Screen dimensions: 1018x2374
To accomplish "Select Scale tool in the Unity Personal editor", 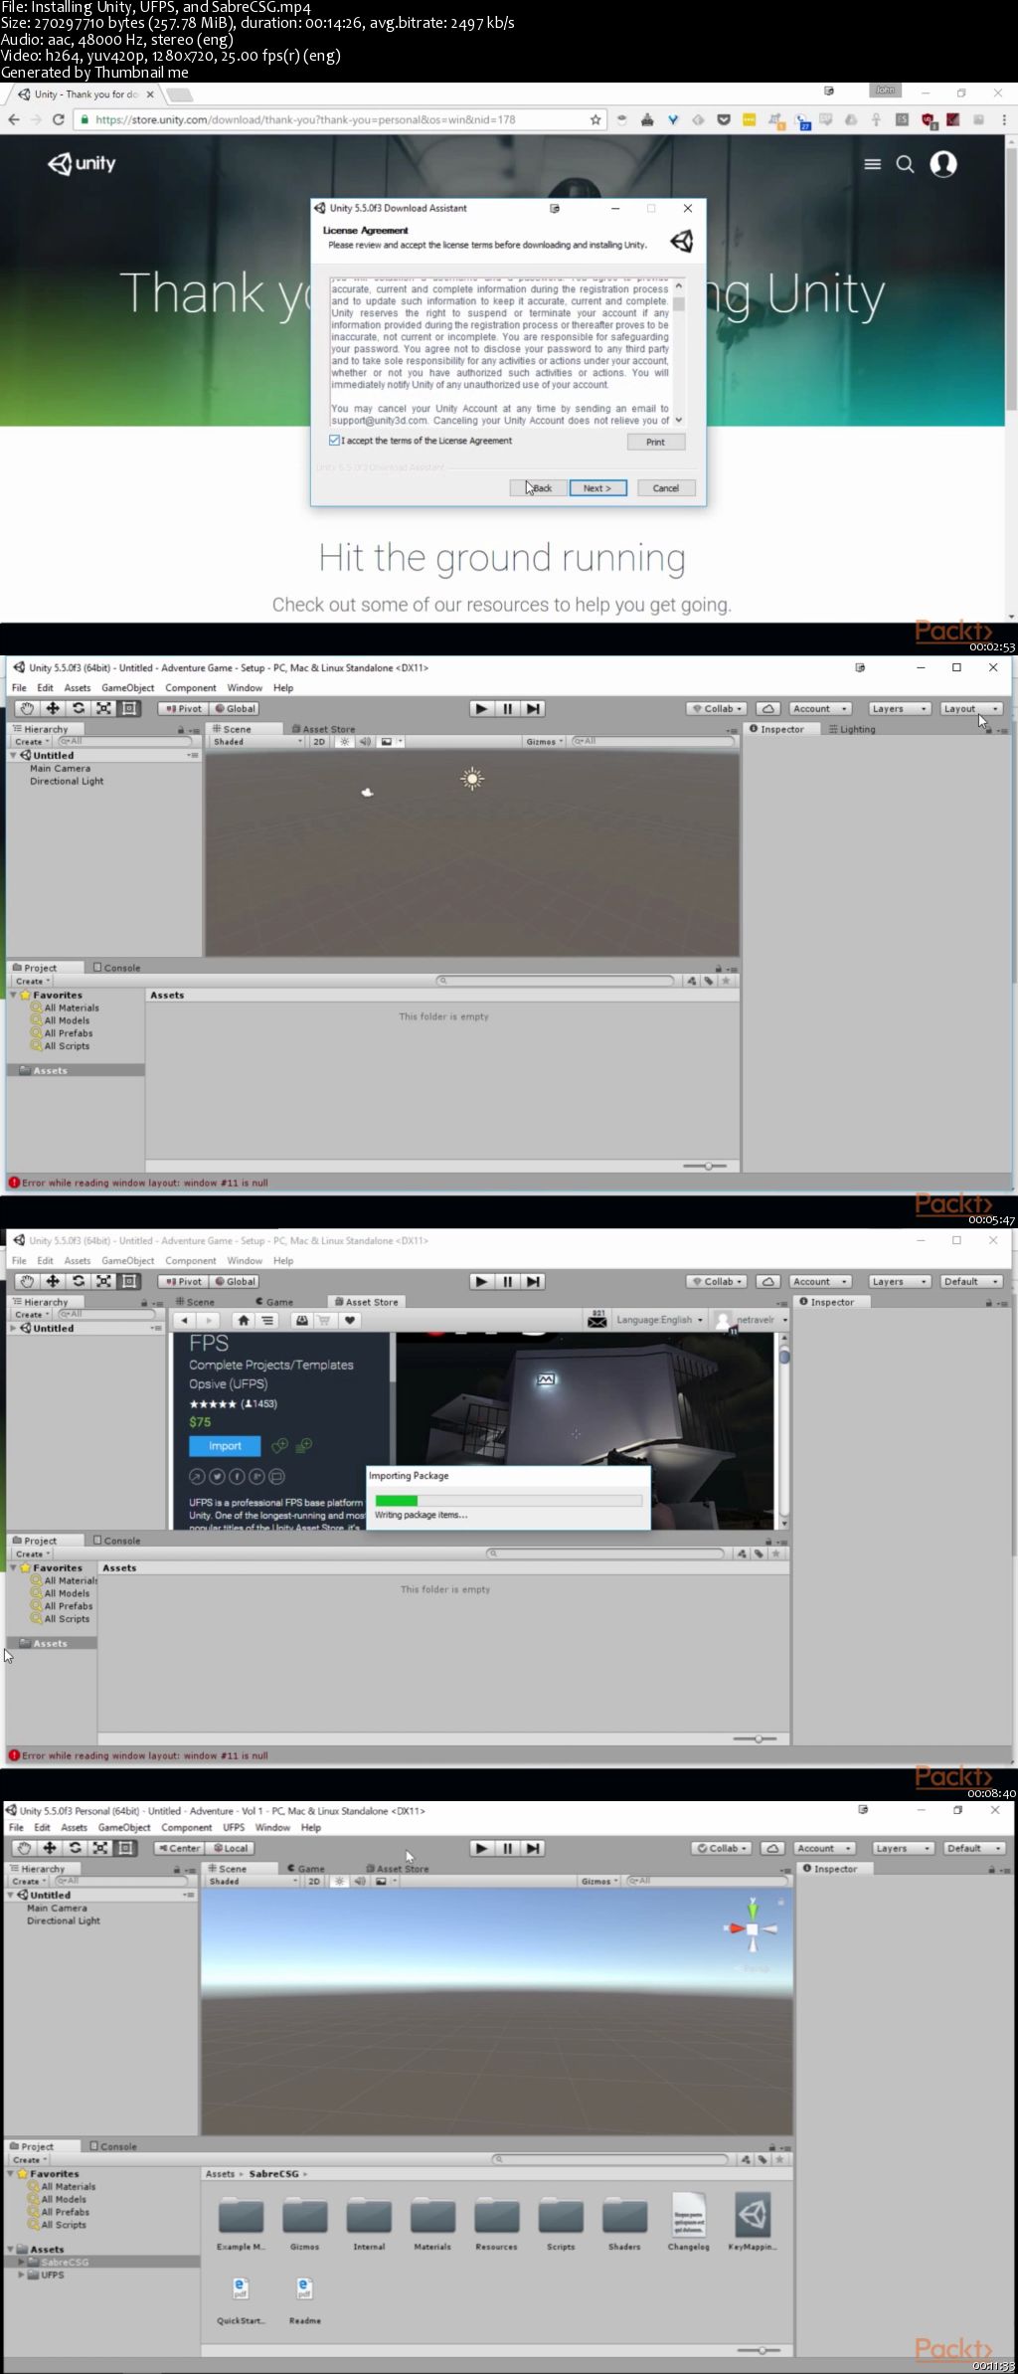I will 100,1849.
